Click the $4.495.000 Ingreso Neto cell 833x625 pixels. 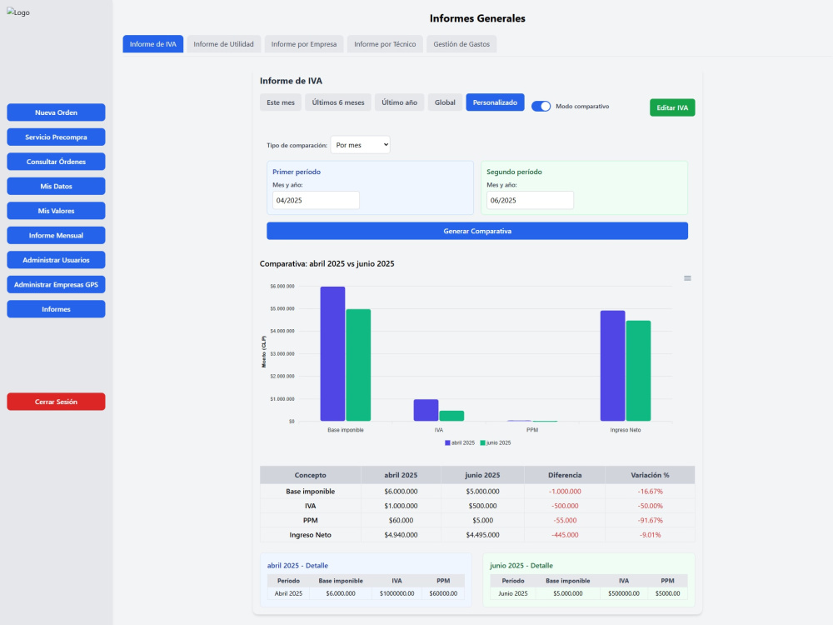coord(482,535)
